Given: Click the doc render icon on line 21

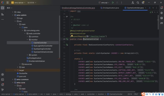Looking at the screenshot, I should pyautogui.click(x=67, y=17).
